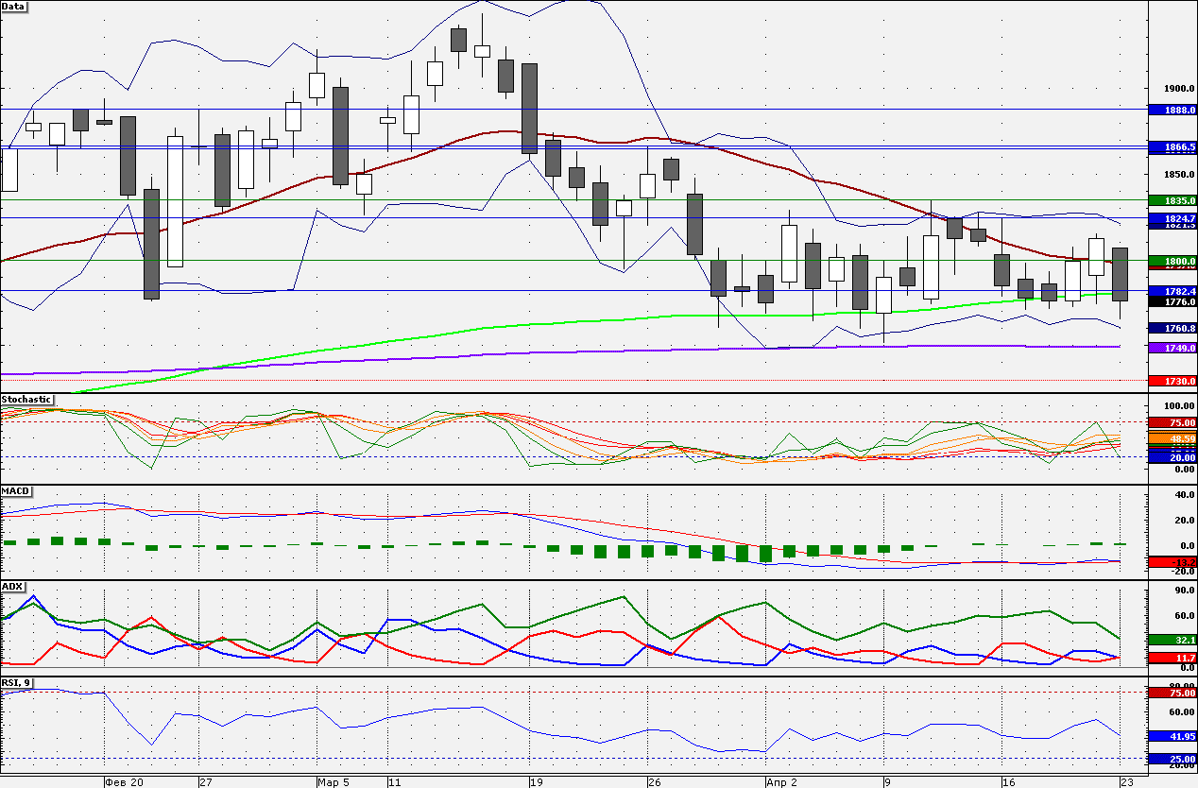Click Stochastic red 75.00 level tag

[x=1172, y=422]
